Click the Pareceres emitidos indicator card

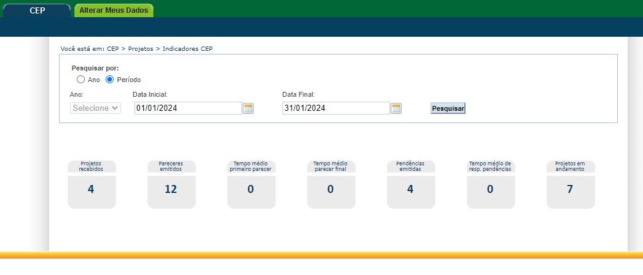[171, 185]
